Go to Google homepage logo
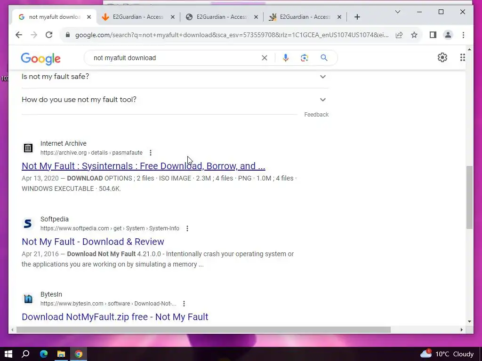This screenshot has height=361, width=482. coord(40,58)
